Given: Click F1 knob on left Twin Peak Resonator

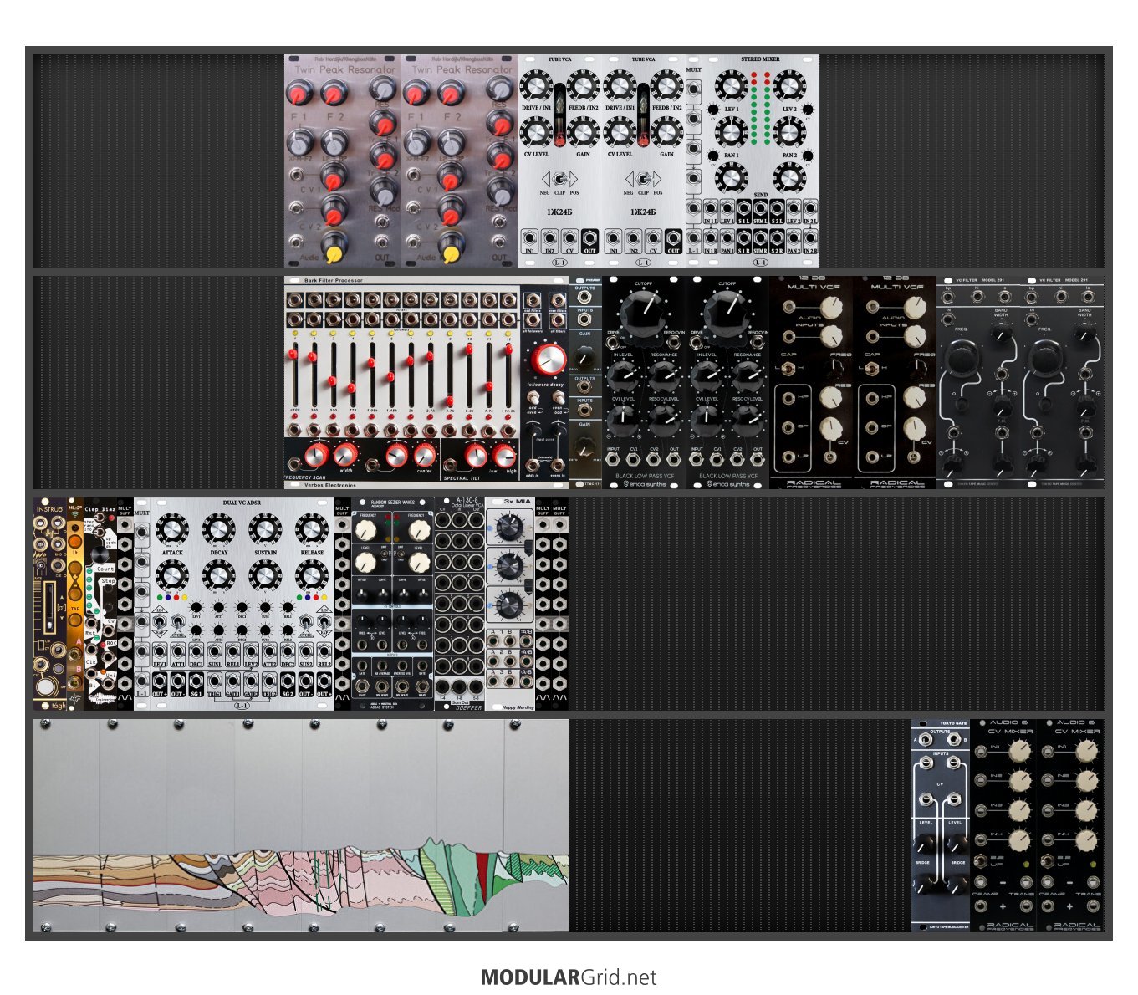Looking at the screenshot, I should [x=299, y=92].
